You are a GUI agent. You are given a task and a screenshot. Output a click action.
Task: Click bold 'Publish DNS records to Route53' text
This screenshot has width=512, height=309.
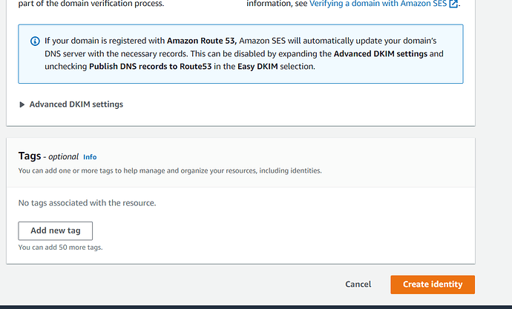point(150,67)
